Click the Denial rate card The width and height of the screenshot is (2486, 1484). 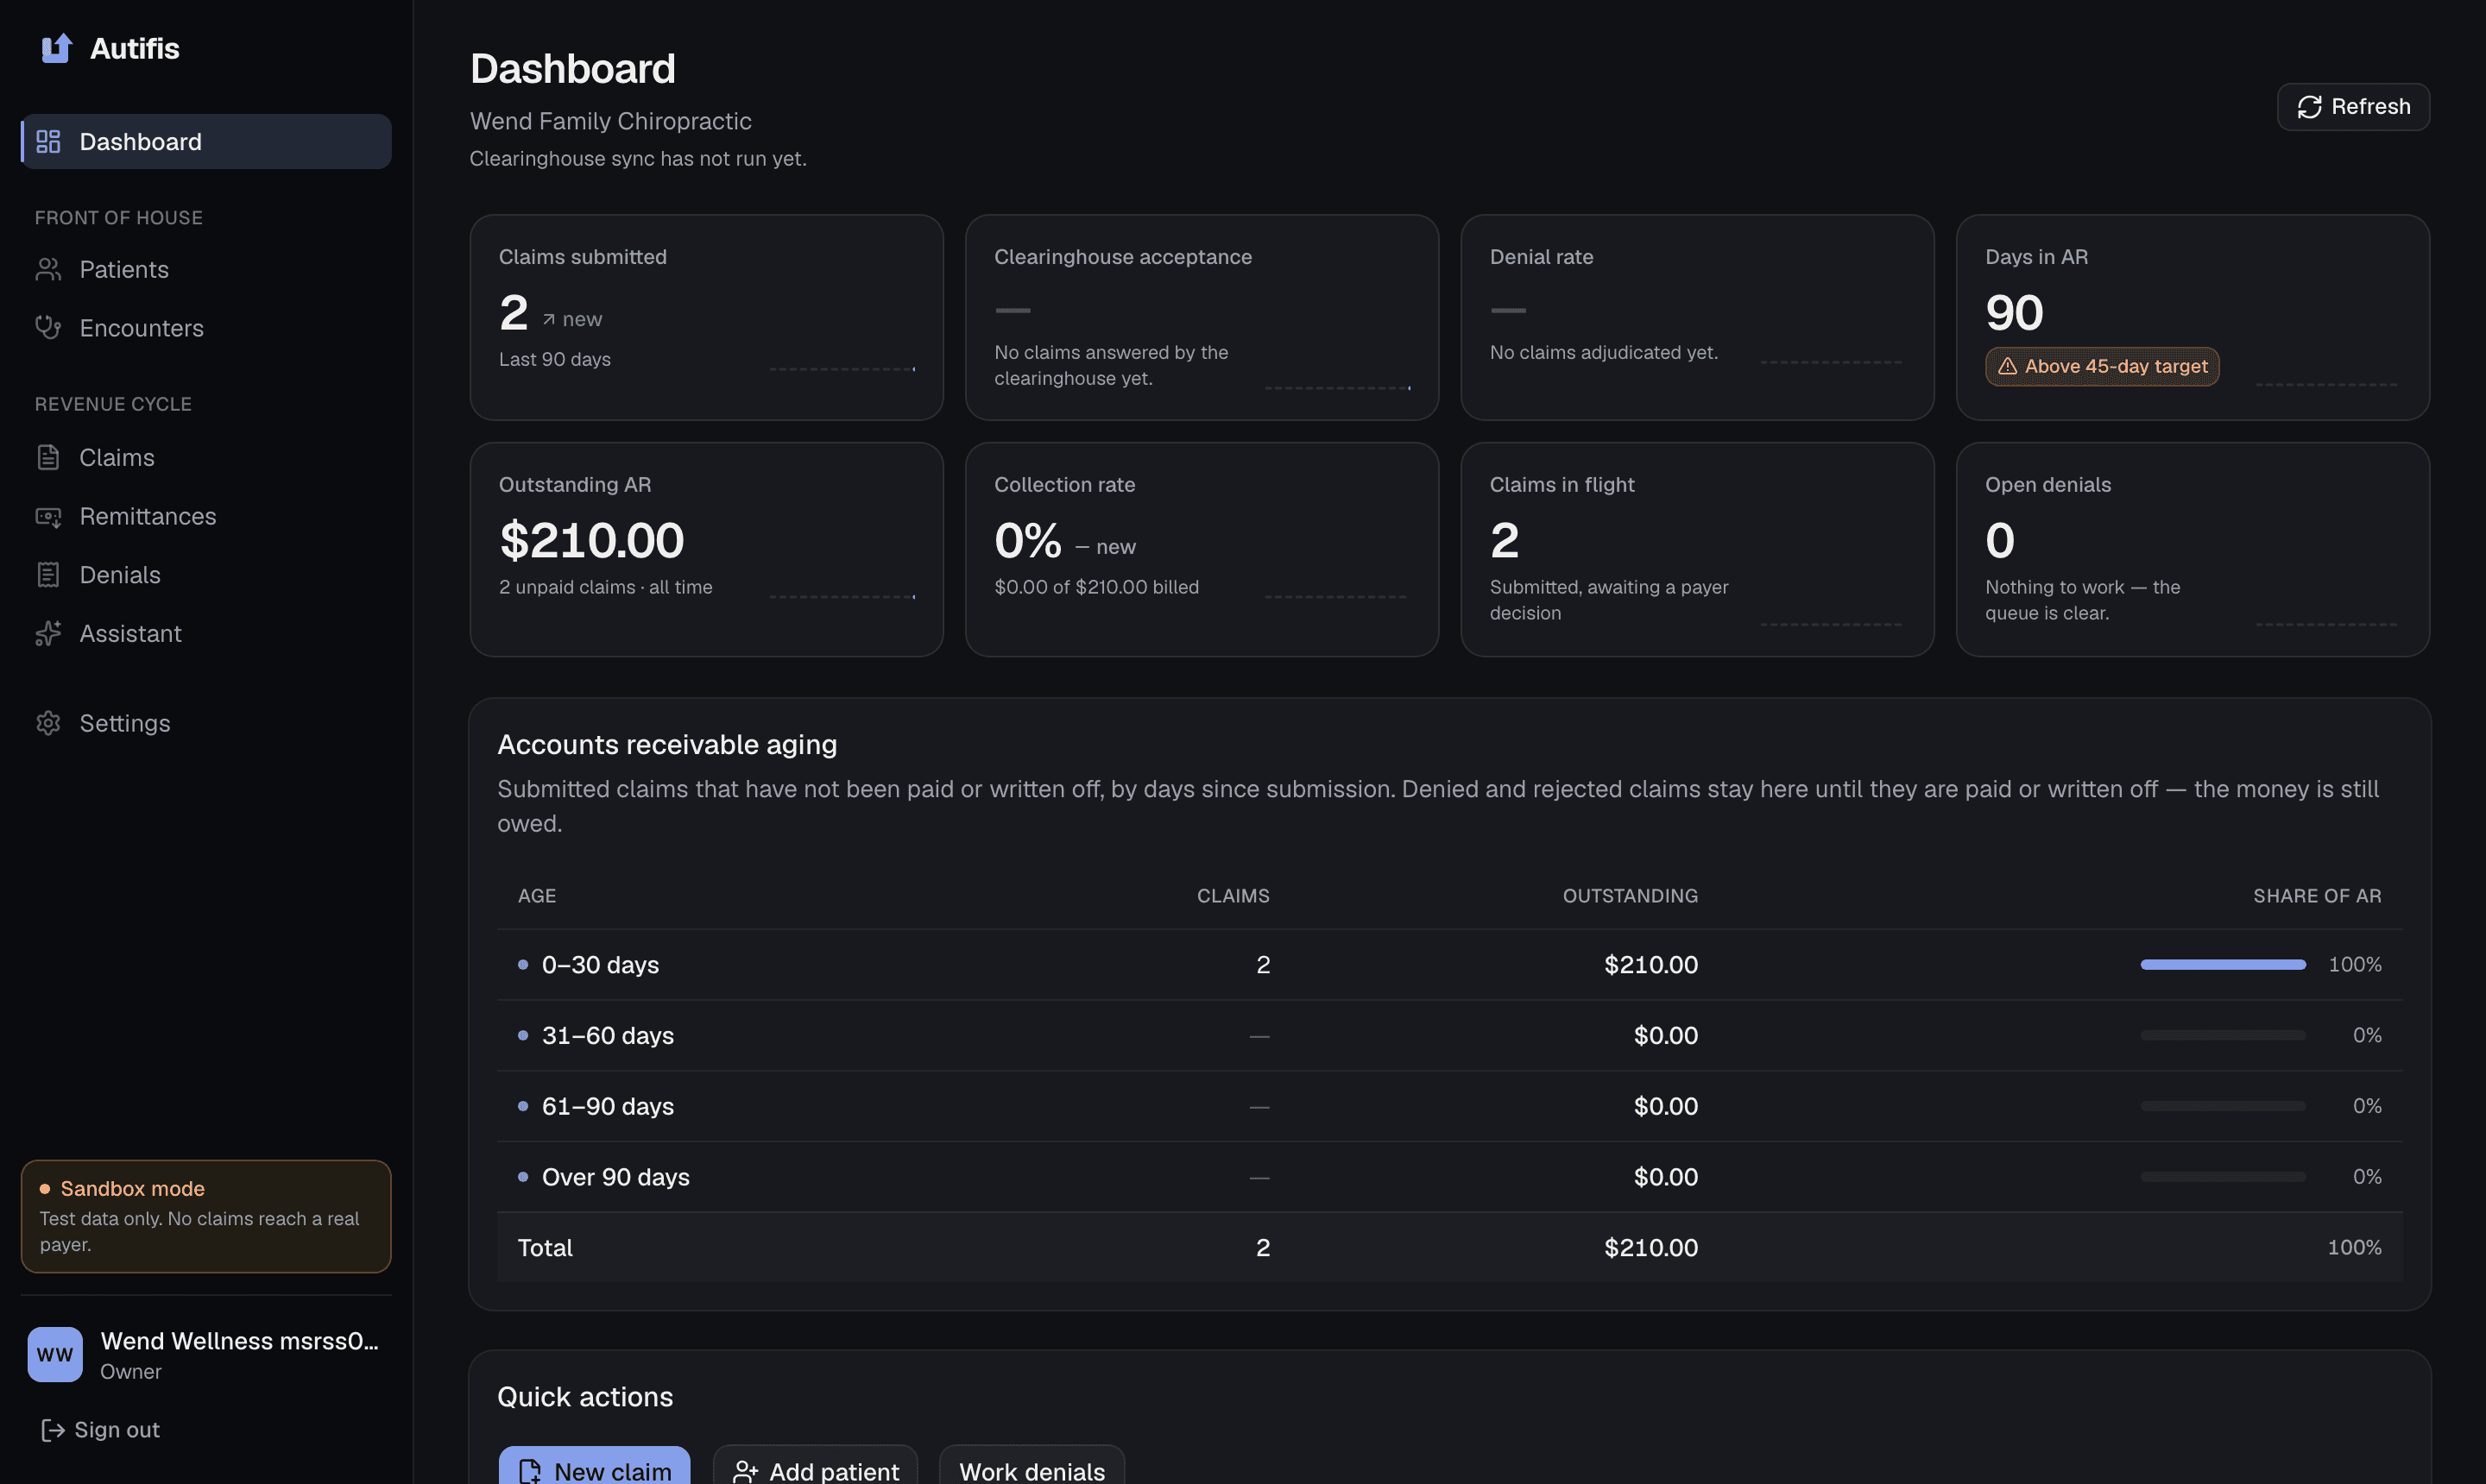(1697, 317)
